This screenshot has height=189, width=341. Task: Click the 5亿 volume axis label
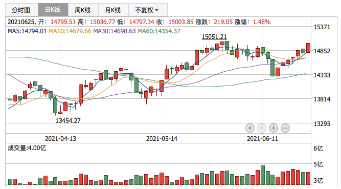318,164
